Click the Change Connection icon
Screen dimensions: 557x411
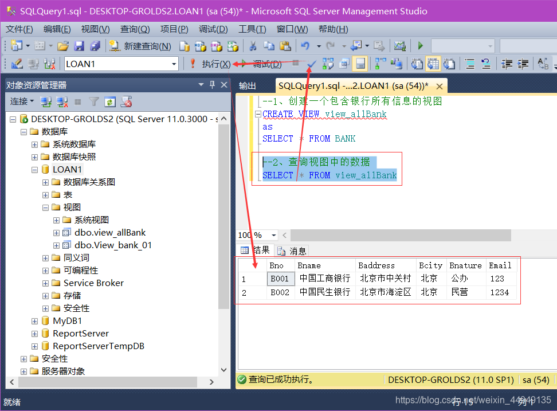pyautogui.click(x=49, y=64)
